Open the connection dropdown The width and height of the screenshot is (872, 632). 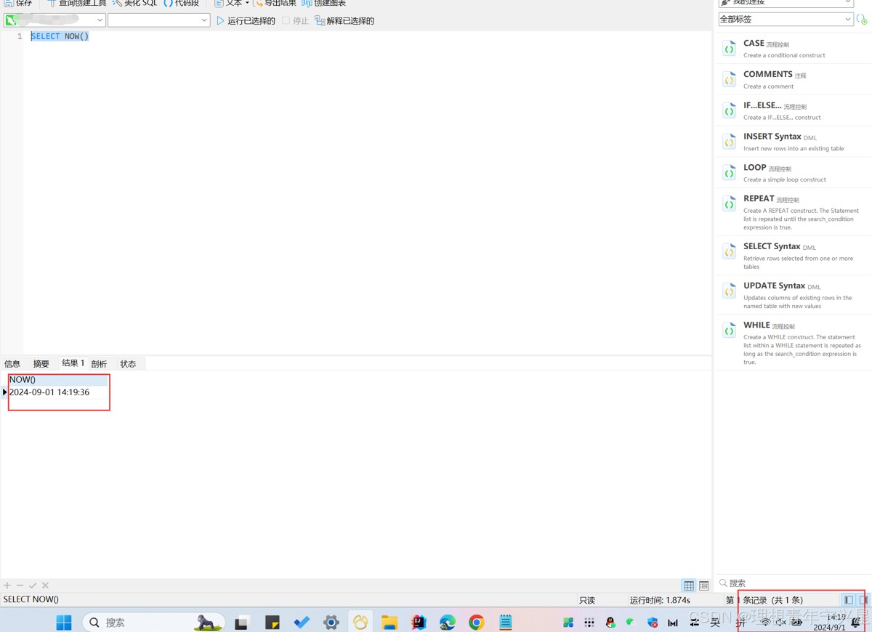(x=54, y=20)
